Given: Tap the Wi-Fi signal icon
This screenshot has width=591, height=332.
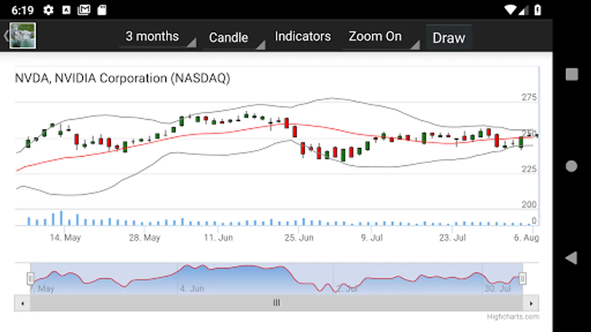Looking at the screenshot, I should point(510,10).
